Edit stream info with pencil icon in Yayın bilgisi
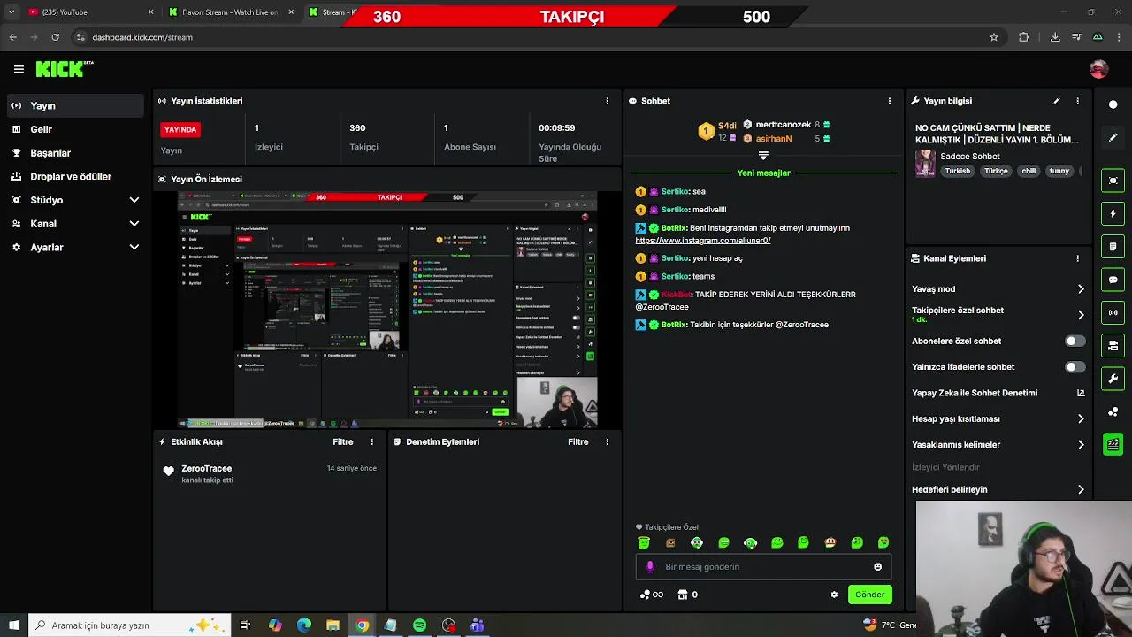This screenshot has height=637, width=1132. pyautogui.click(x=1056, y=101)
